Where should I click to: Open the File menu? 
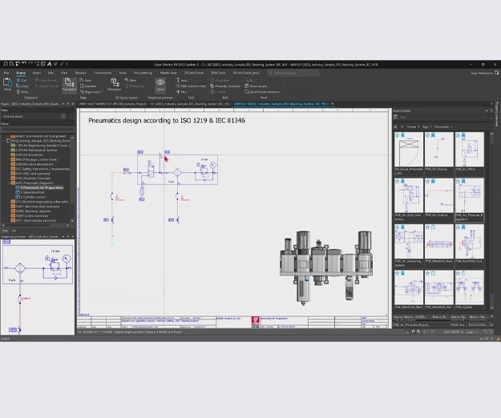6,73
